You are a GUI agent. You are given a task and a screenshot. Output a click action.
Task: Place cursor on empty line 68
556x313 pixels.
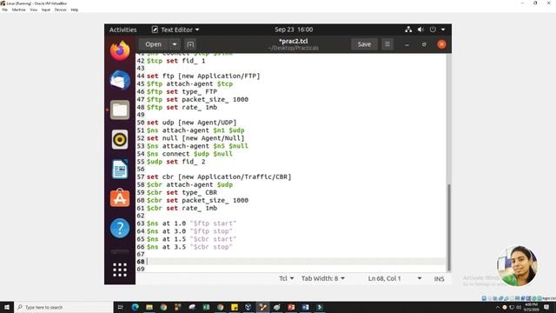pyautogui.click(x=295, y=262)
